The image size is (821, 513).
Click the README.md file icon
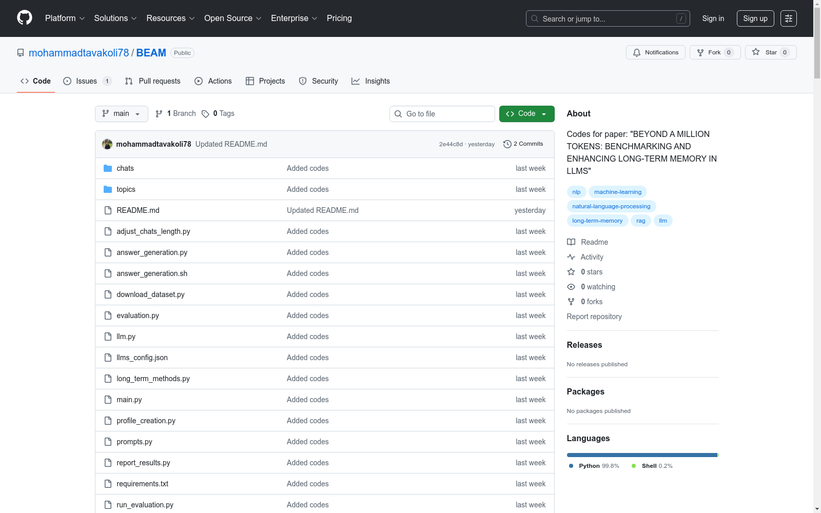(108, 210)
